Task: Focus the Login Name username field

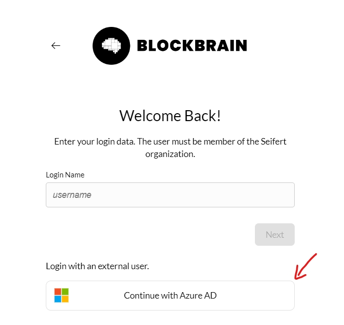Action: tap(170, 195)
